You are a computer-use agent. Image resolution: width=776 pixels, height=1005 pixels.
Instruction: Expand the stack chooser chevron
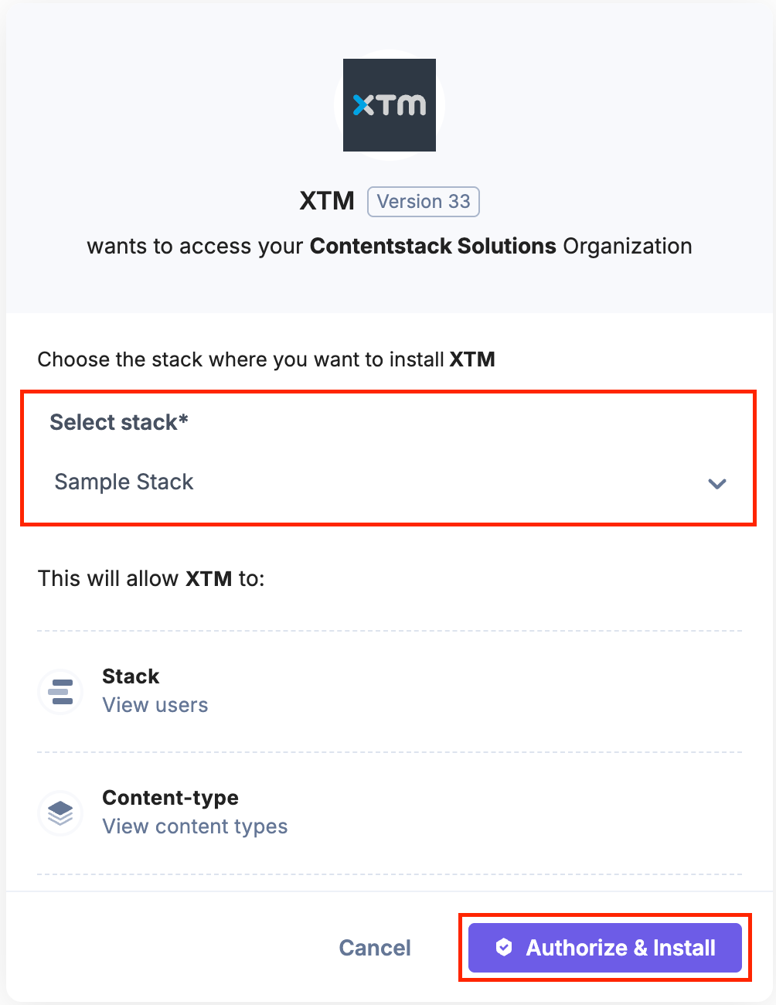pos(716,483)
